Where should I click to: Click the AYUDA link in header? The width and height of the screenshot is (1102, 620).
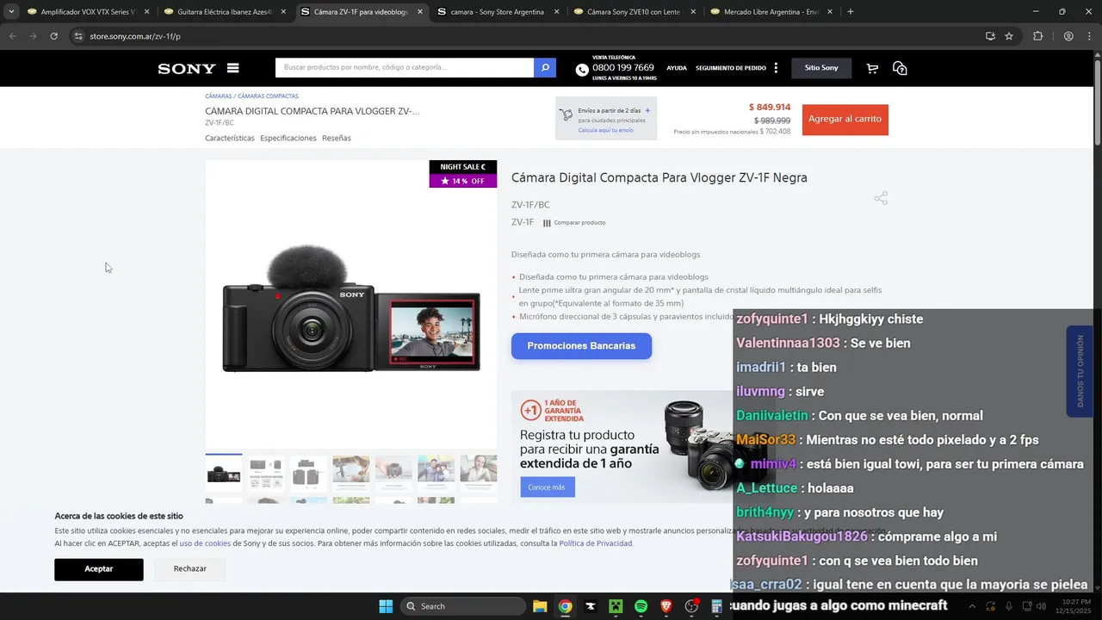pos(677,68)
